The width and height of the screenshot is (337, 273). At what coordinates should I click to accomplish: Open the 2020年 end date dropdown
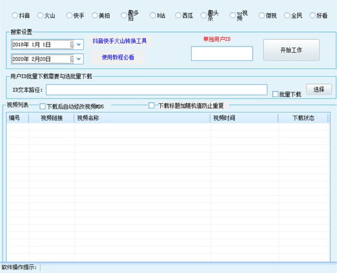(x=78, y=59)
